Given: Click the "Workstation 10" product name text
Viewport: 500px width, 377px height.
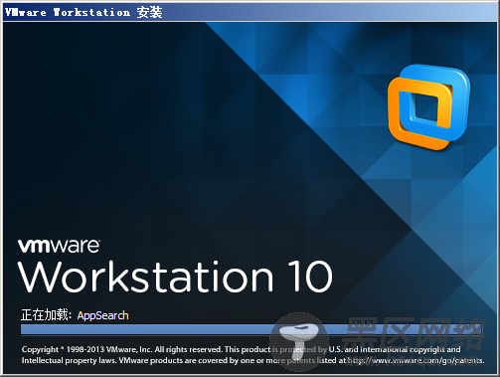Looking at the screenshot, I should [175, 277].
